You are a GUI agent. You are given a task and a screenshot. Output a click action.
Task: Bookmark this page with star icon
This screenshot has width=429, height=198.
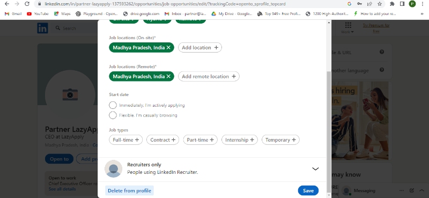coord(380,4)
